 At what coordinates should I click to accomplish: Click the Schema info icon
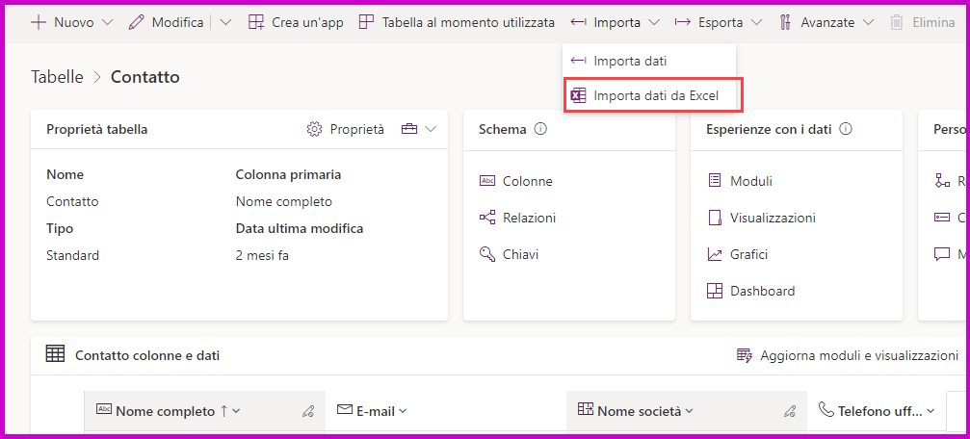click(540, 129)
